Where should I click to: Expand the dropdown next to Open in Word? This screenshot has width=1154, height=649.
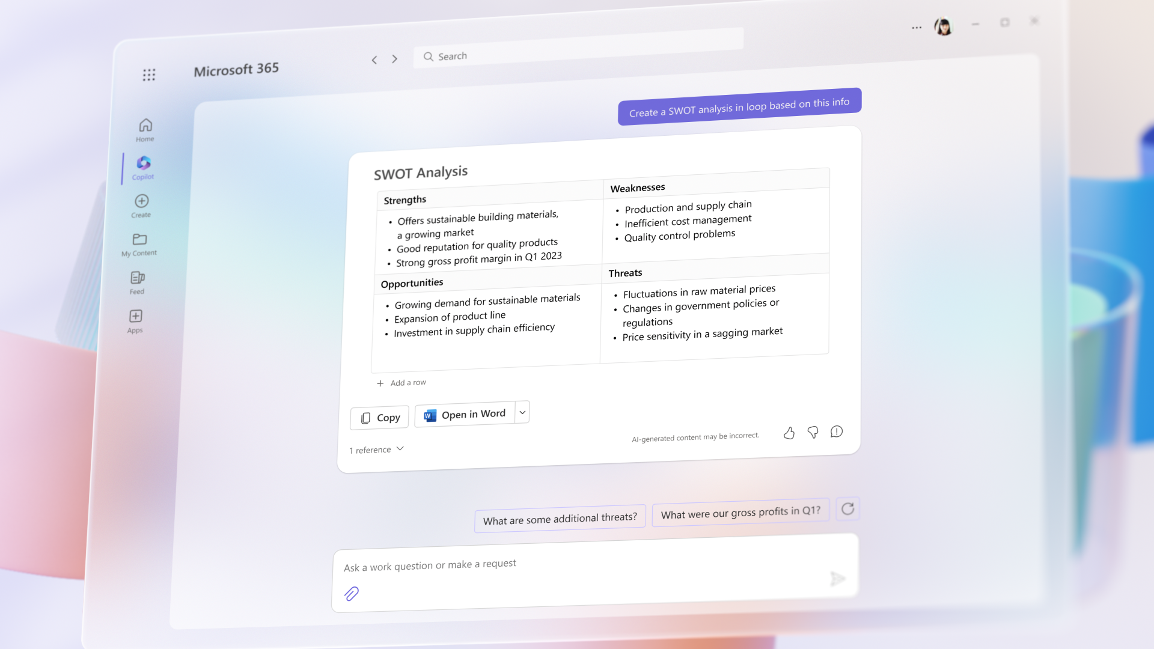click(522, 412)
